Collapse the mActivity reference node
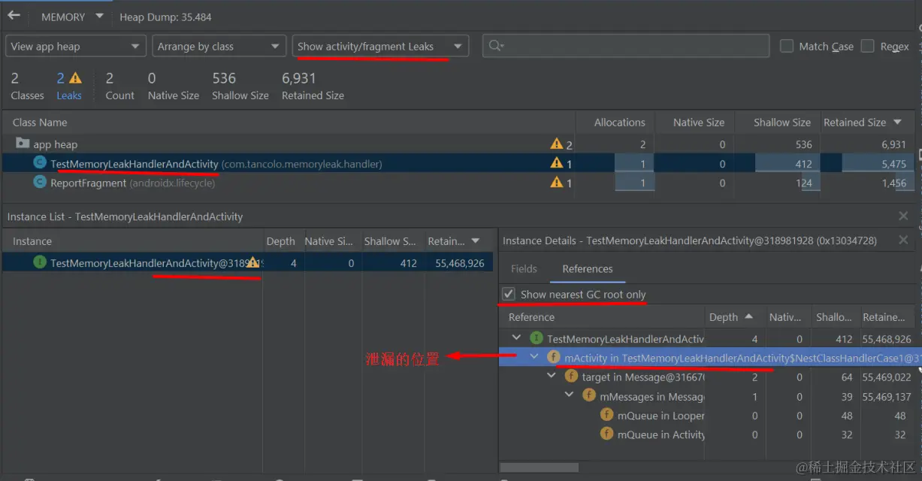Image resolution: width=922 pixels, height=481 pixels. 534,357
